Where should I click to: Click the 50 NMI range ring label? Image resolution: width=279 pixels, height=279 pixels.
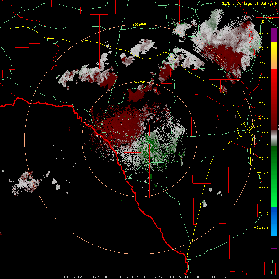(139, 82)
